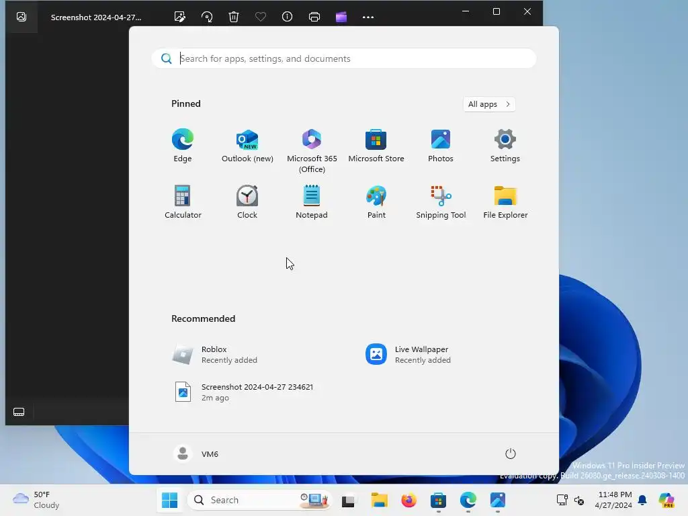Viewport: 688px width, 516px height.
Task: Click Edit image icon in Photos window
Action: click(180, 17)
